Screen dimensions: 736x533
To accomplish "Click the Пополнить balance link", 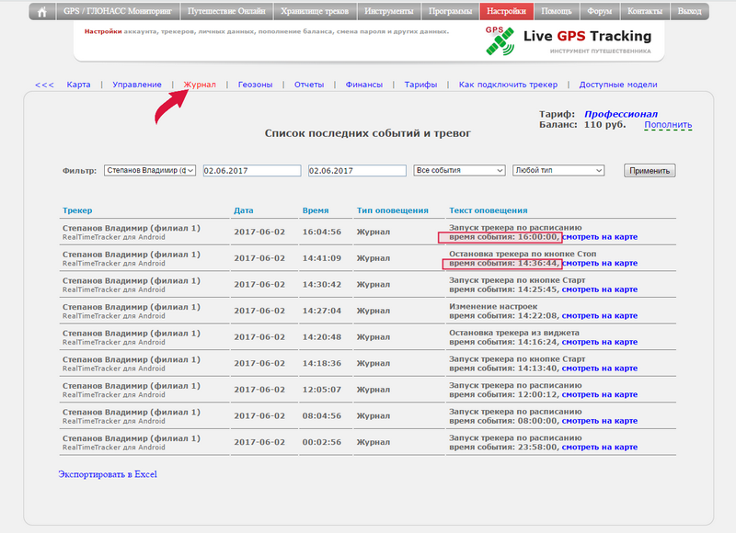I will click(668, 125).
